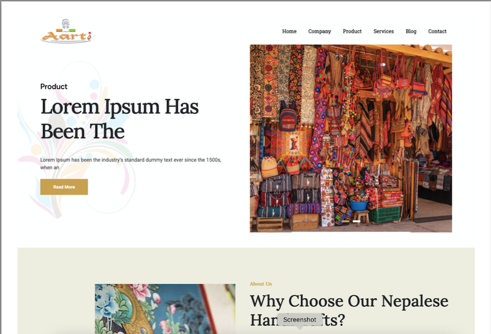Viewport: 491px width, 334px height.
Task: Click the decorative floral background graphic
Action: click(77, 139)
